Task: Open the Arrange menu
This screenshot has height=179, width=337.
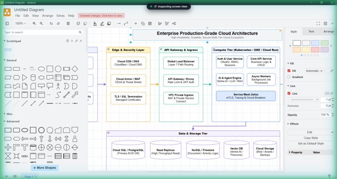Action: pos(48,16)
